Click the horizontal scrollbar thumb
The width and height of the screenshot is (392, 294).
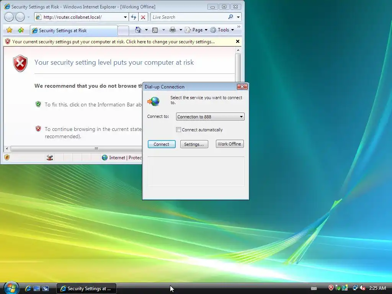pyautogui.click(x=96, y=149)
